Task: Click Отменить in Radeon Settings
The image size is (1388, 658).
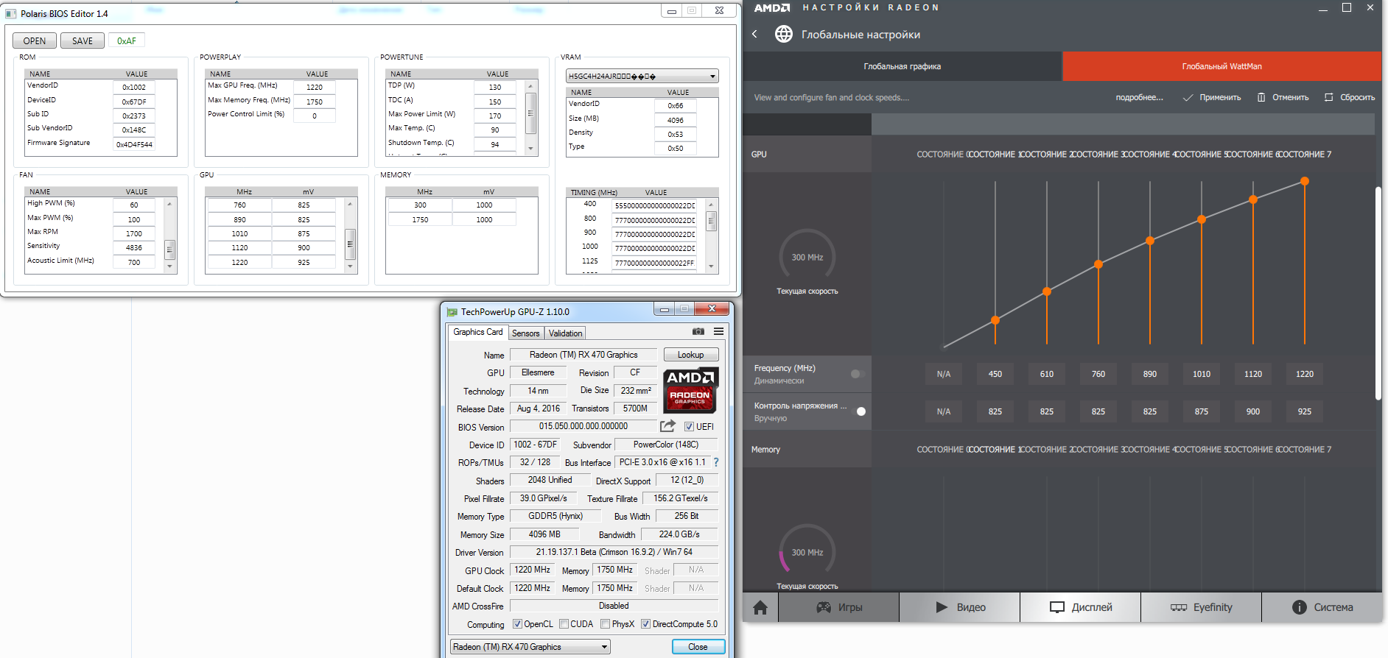Action: pyautogui.click(x=1283, y=97)
